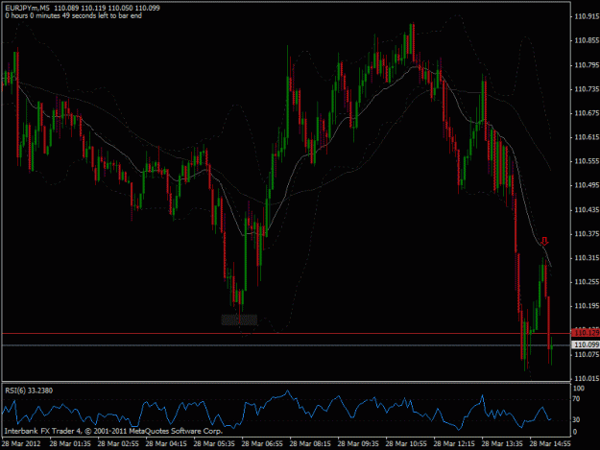The height and width of the screenshot is (450, 600).
Task: Click the 28 Mar 04:15 time label
Action: click(166, 443)
